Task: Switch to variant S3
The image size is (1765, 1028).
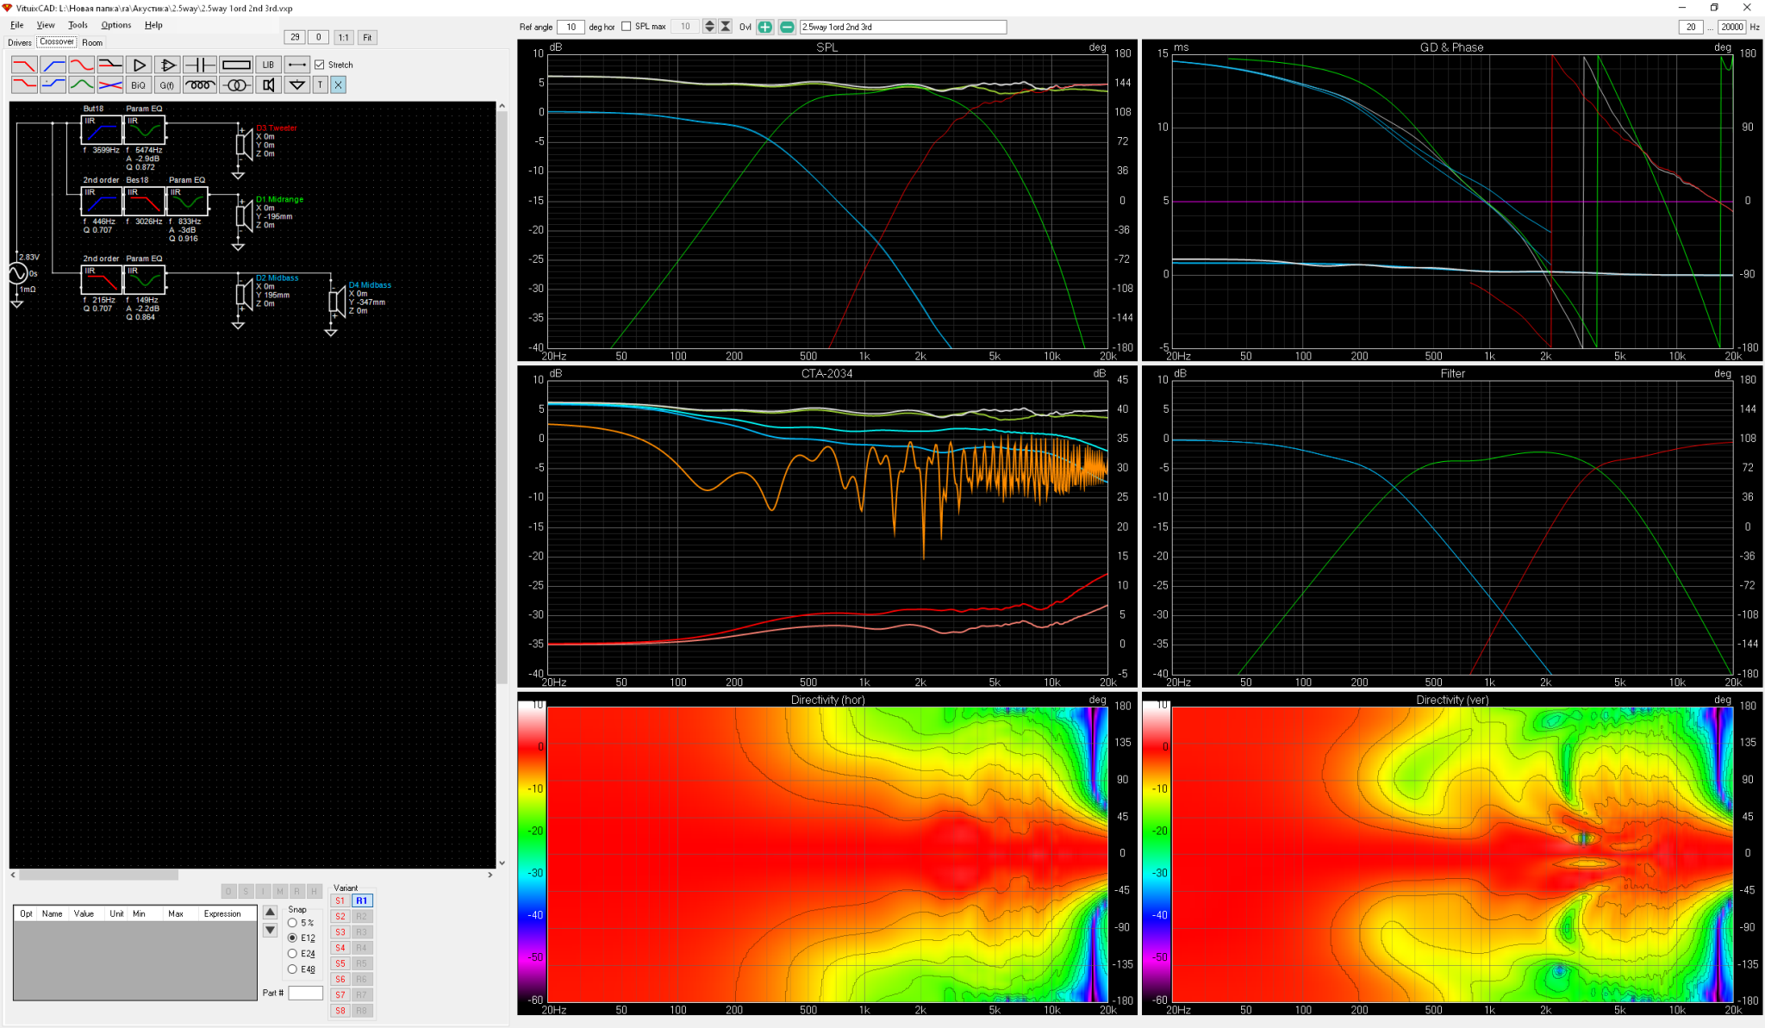Action: pyautogui.click(x=340, y=931)
